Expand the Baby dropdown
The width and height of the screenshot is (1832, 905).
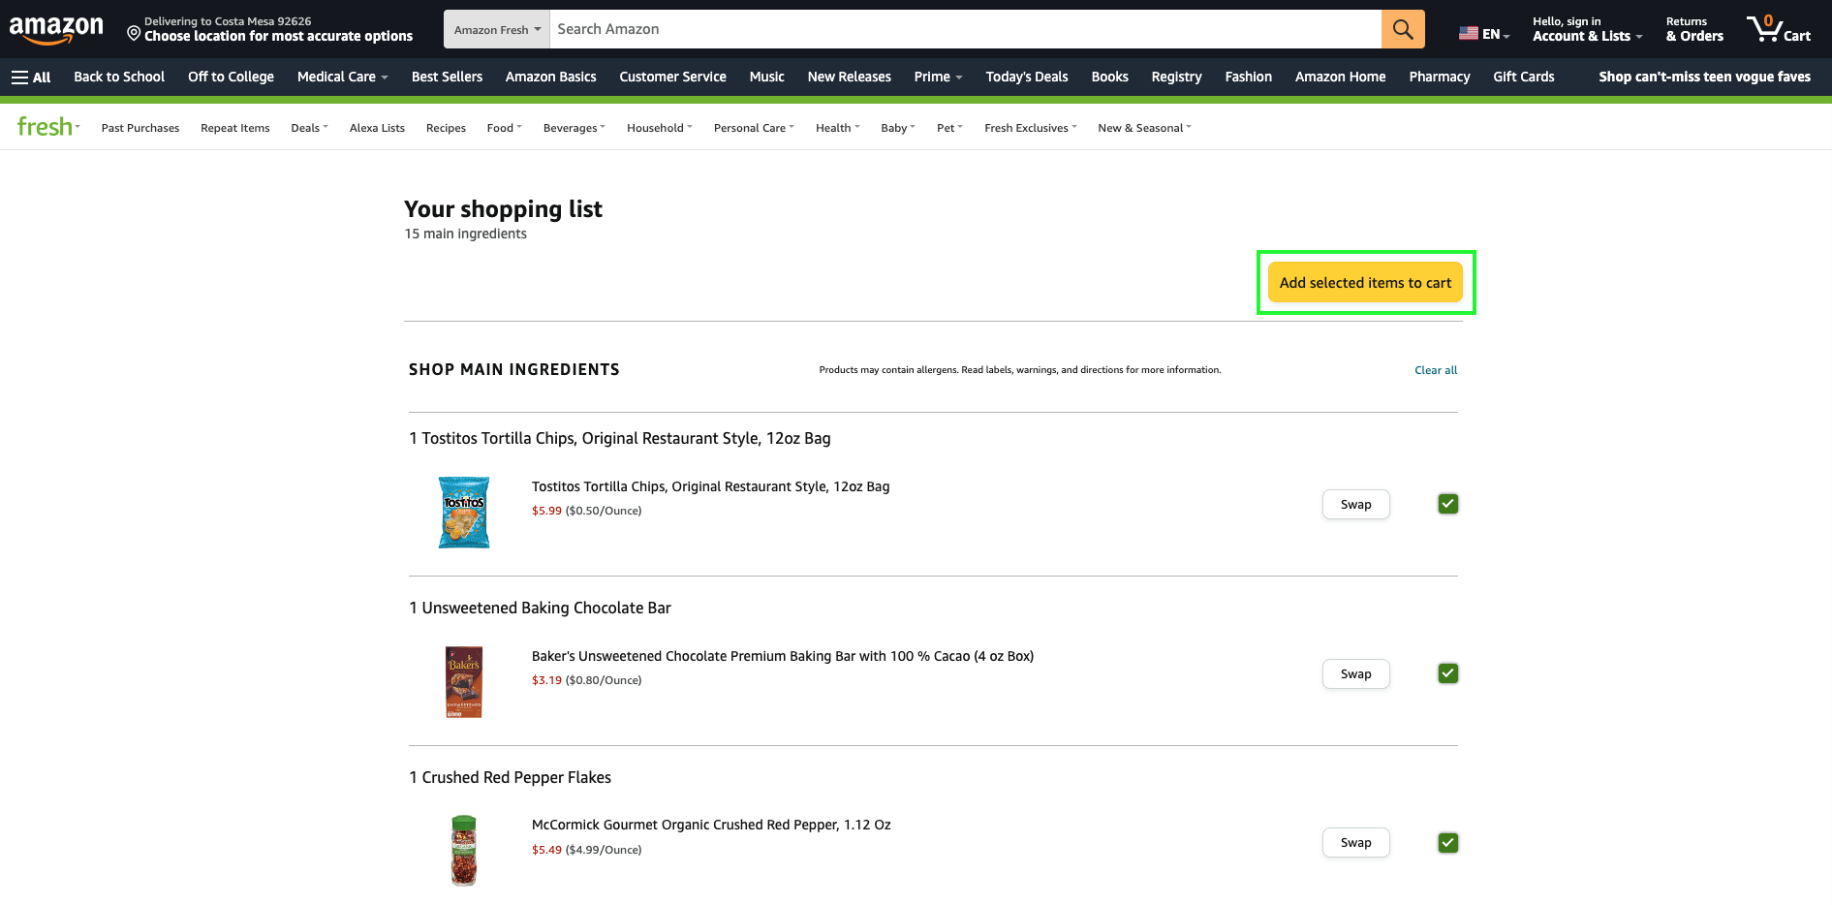coord(897,128)
